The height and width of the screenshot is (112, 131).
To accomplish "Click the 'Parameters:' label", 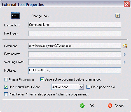I will (x=12, y=54).
